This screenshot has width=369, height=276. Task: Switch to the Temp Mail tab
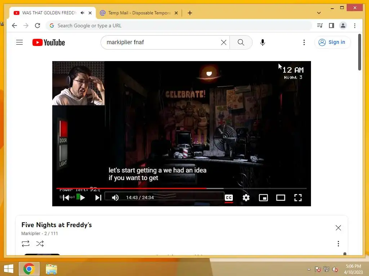(x=139, y=13)
